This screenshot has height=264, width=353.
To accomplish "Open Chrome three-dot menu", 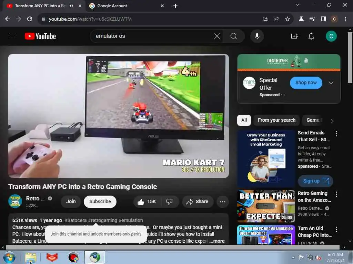I will coord(345,19).
